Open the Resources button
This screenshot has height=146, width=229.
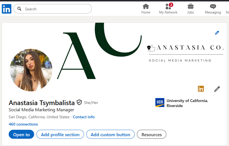point(152,134)
